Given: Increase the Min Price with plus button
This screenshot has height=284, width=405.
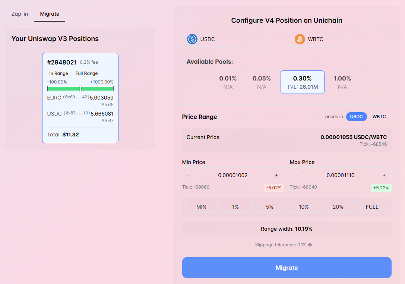Looking at the screenshot, I should tap(276, 175).
